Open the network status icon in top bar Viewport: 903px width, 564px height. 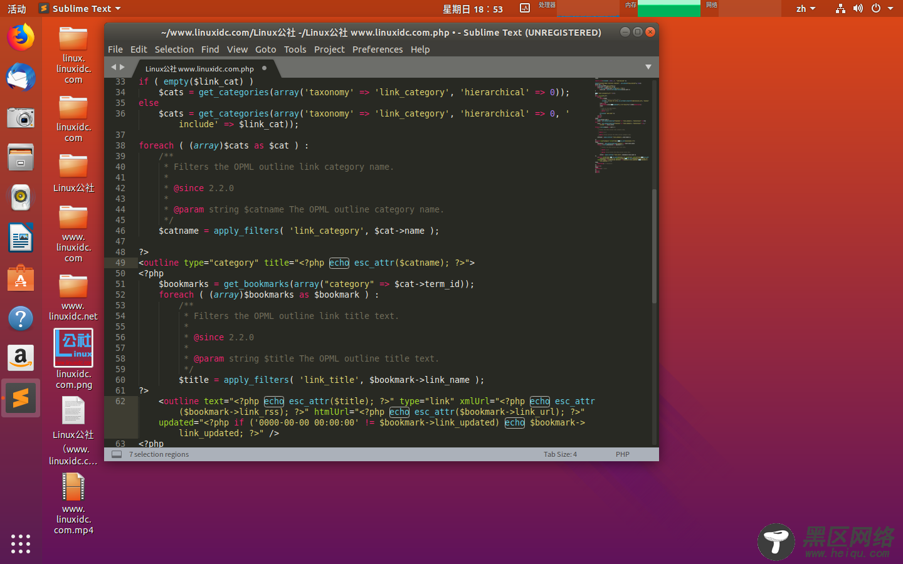840,8
